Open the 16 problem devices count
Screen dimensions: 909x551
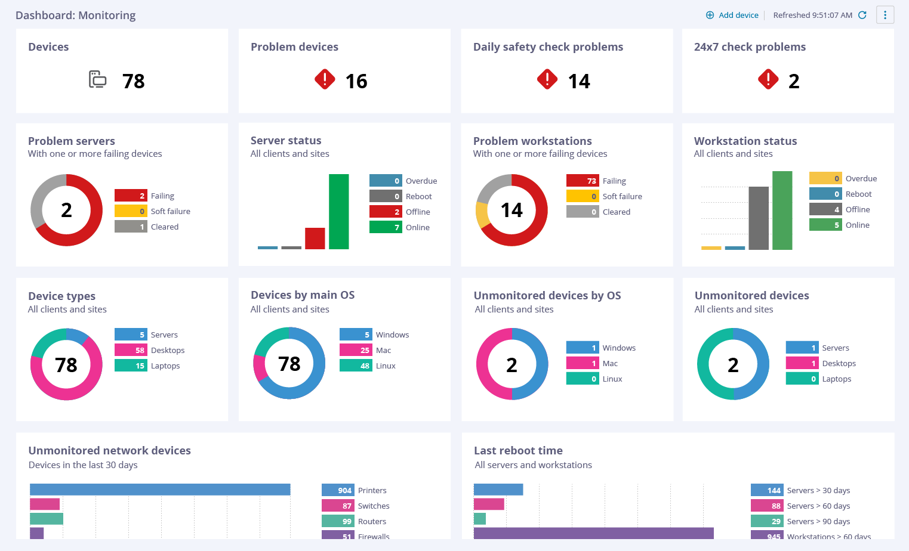356,81
